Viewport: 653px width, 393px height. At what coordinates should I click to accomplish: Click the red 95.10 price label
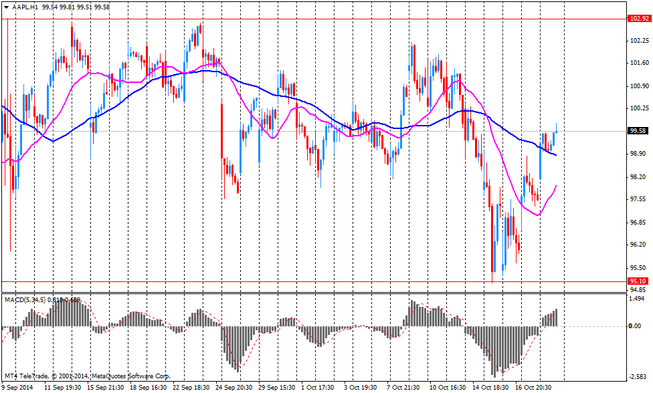639,281
